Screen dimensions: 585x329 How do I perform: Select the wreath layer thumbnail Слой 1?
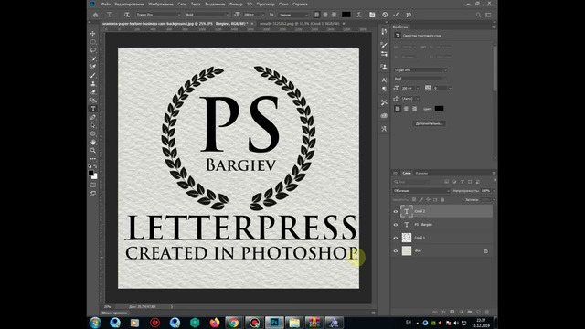406,238
